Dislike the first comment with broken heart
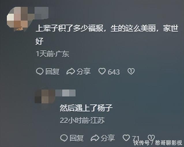Screen dimensions: 184x147 tap(131, 71)
